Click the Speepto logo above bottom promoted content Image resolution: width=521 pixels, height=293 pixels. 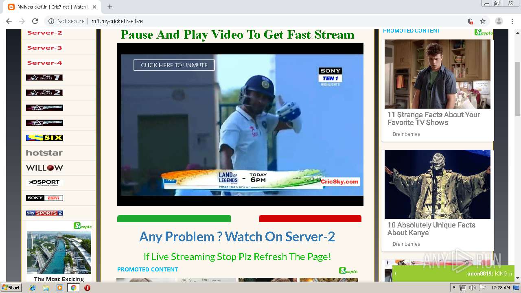tap(348, 270)
